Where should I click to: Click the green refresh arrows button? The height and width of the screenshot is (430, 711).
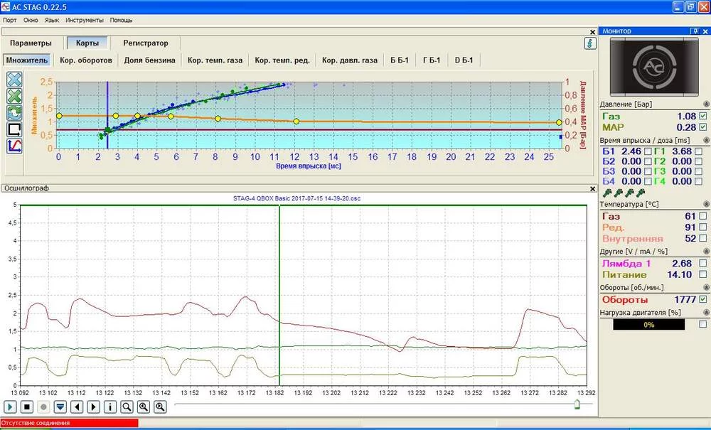14,113
